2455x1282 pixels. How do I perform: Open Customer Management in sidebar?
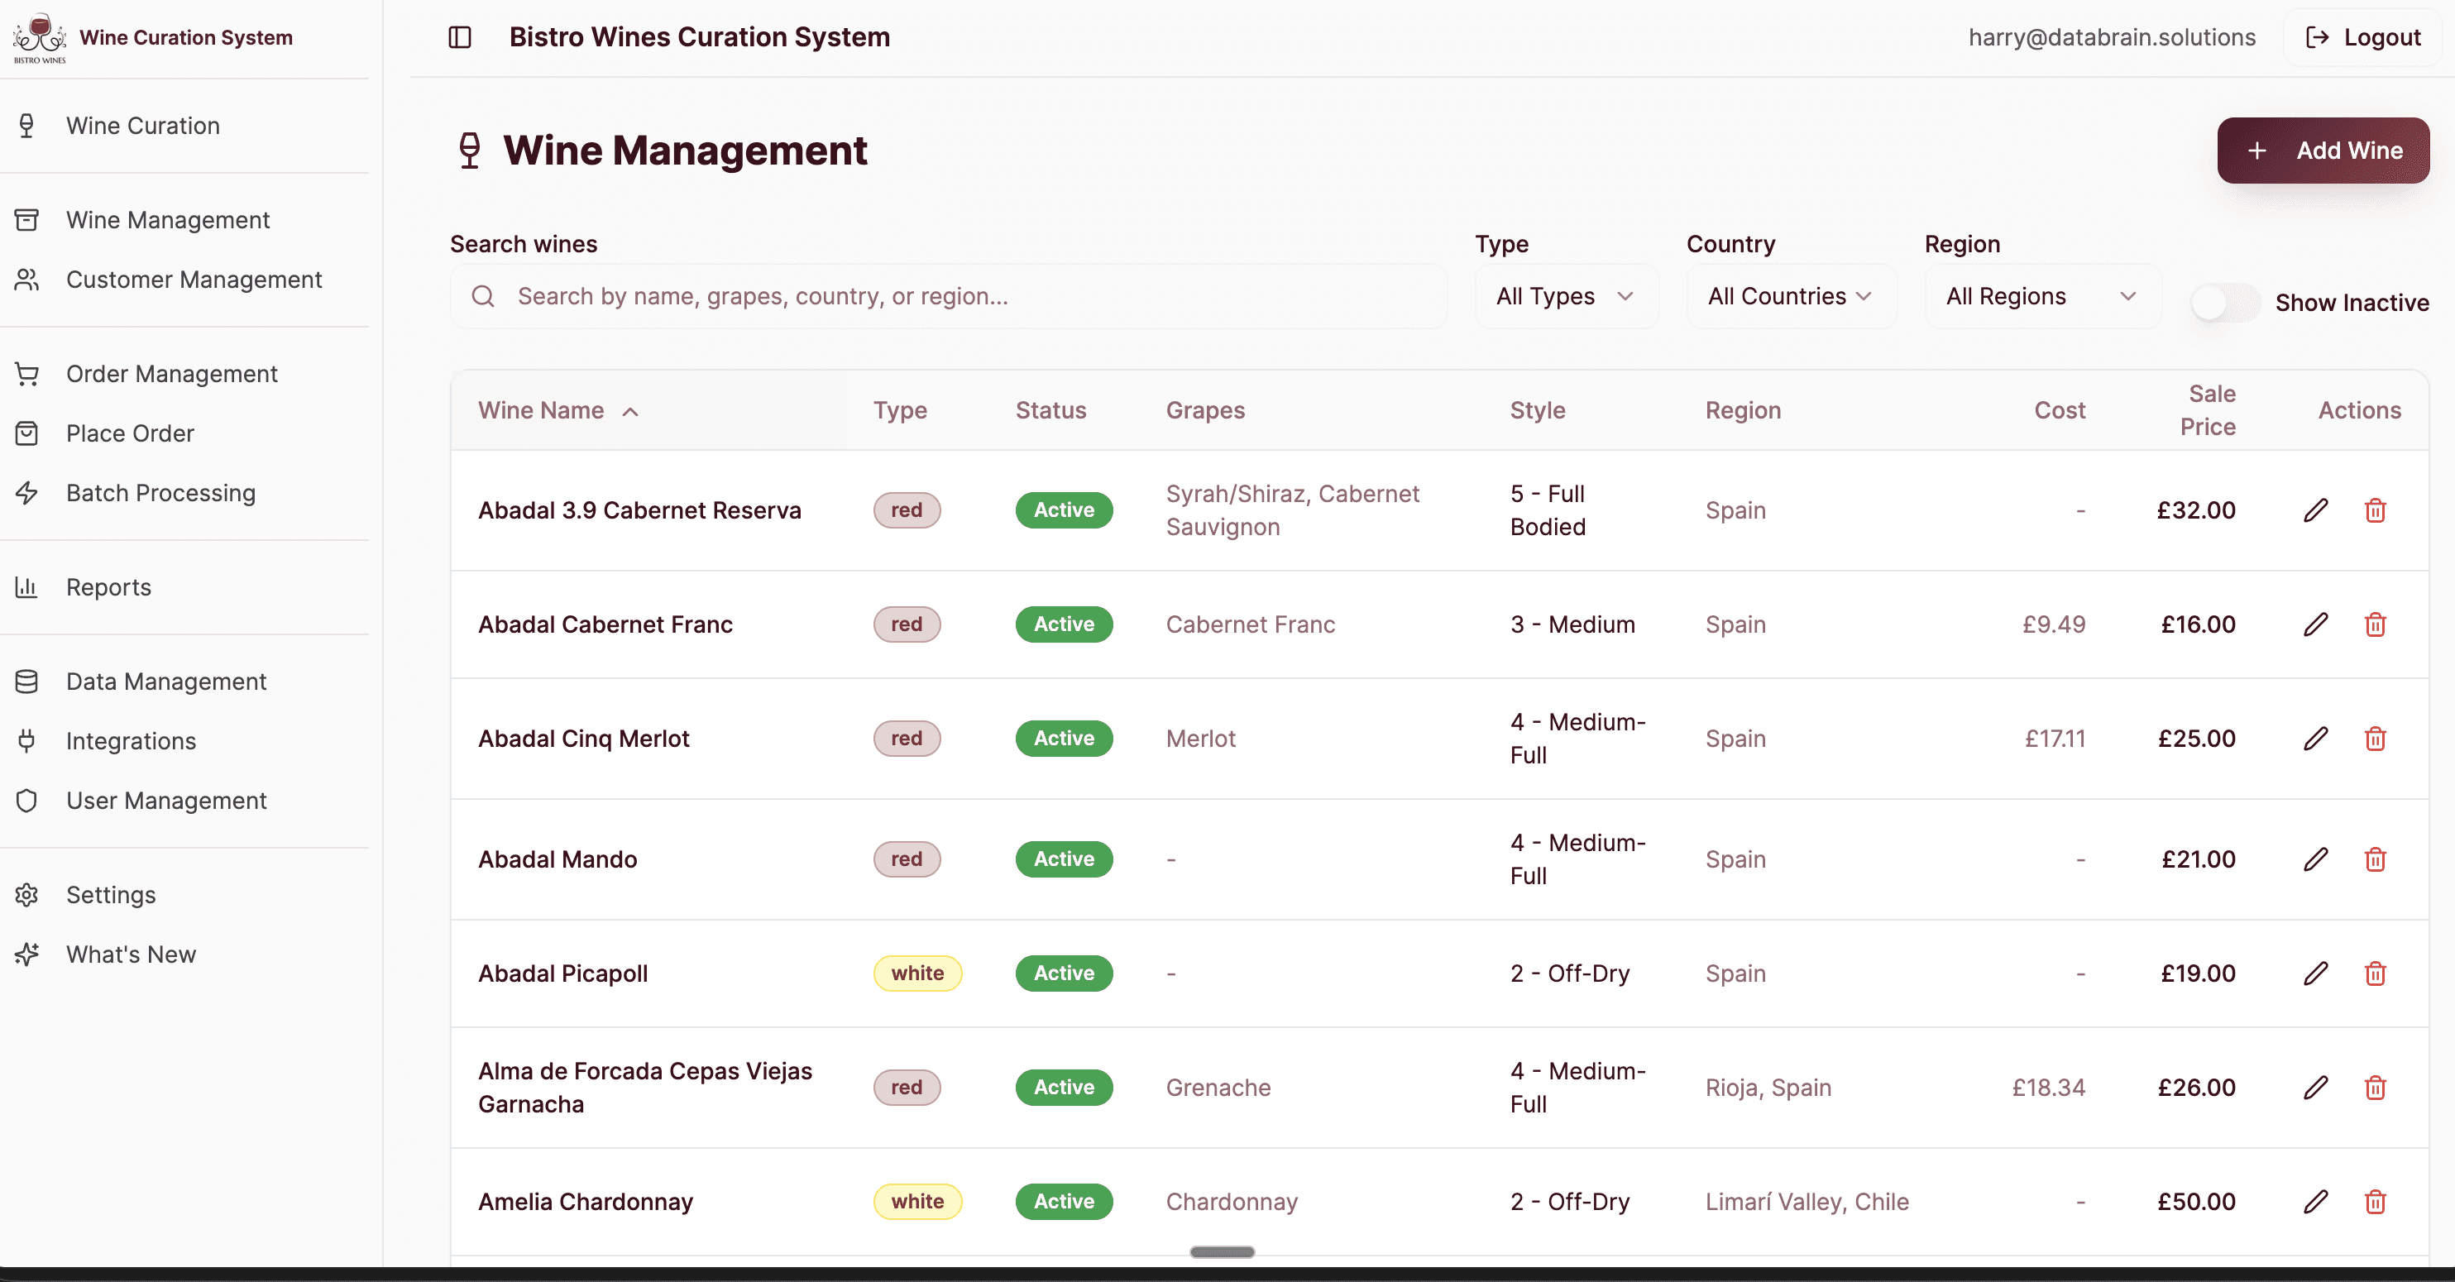pos(194,280)
